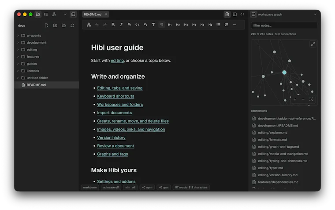Switch to split view mode

234,14
